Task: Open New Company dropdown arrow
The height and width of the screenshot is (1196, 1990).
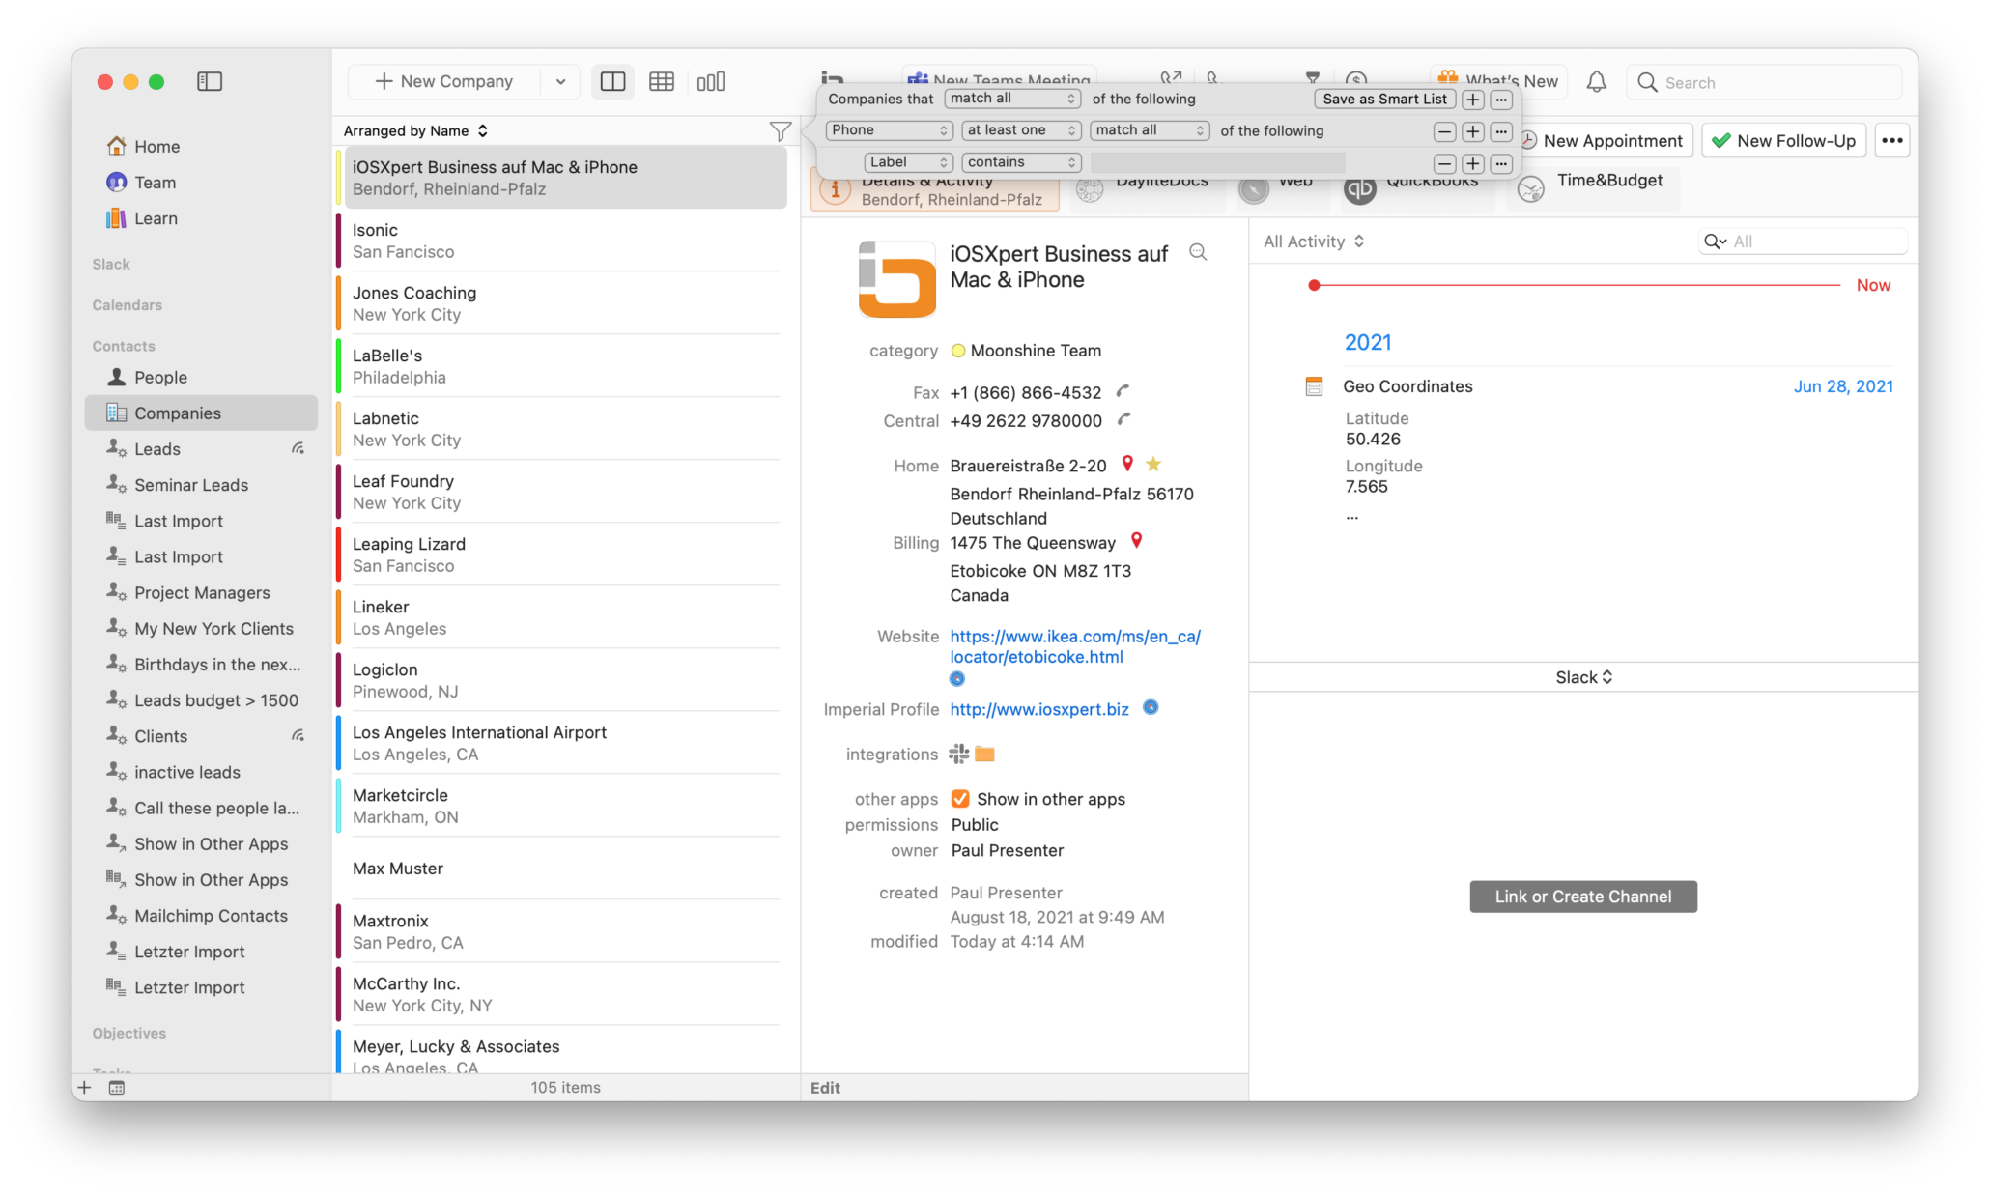Action: click(560, 82)
